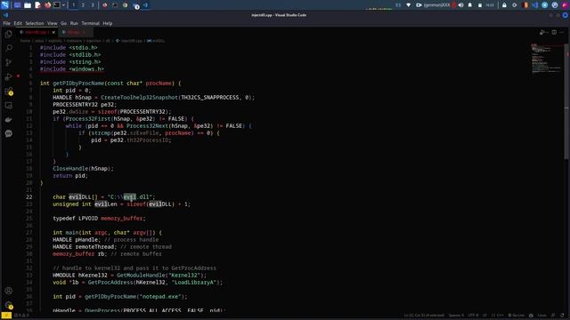Click the Run C/C++ file play icon
This screenshot has height=320, width=570.
click(x=541, y=32)
